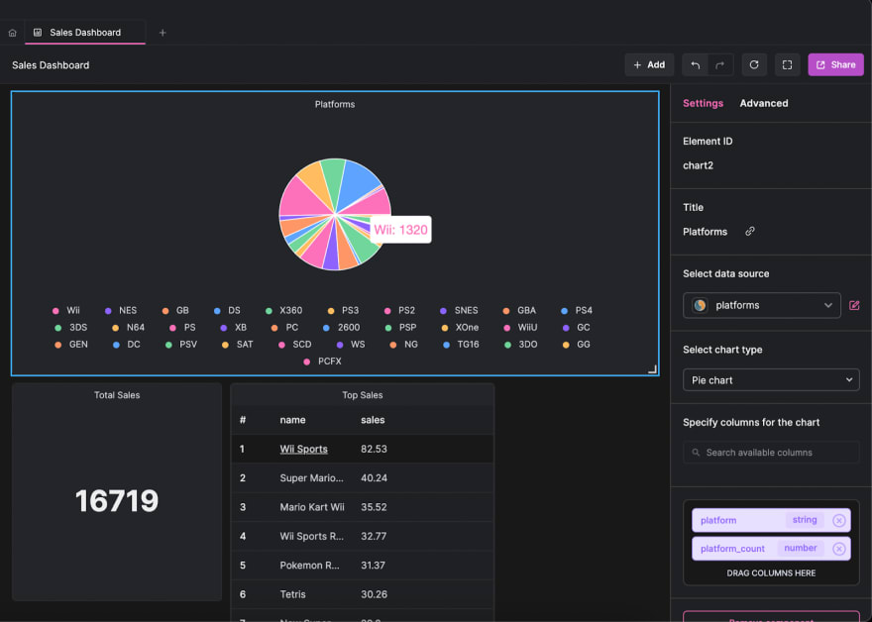Toggle the X360 legend entry
Viewport: 872px width, 622px height.
pos(283,310)
